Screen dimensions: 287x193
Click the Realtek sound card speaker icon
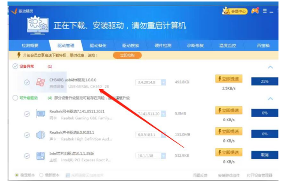tap(41, 135)
